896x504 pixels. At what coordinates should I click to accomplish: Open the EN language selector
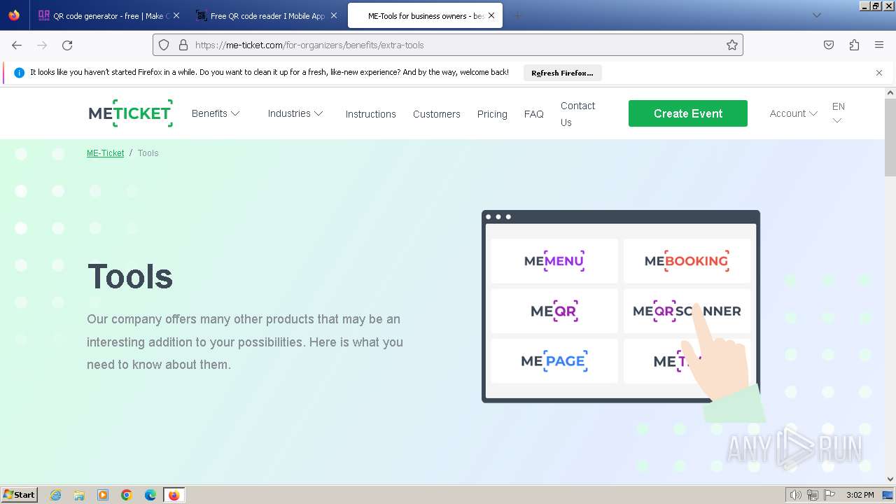click(x=839, y=113)
